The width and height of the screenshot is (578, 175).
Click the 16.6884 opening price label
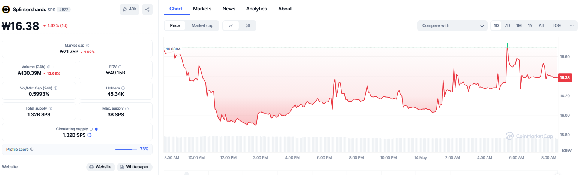tap(173, 49)
